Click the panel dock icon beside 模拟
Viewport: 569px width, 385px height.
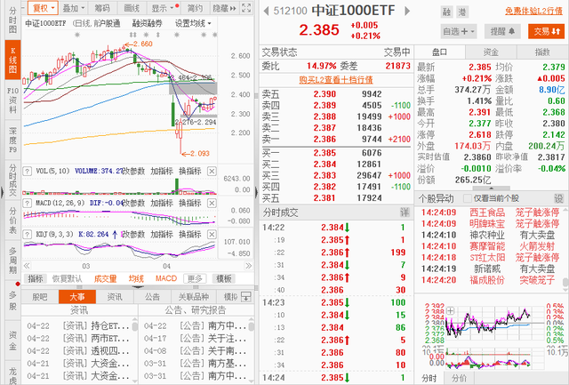[x=246, y=297]
